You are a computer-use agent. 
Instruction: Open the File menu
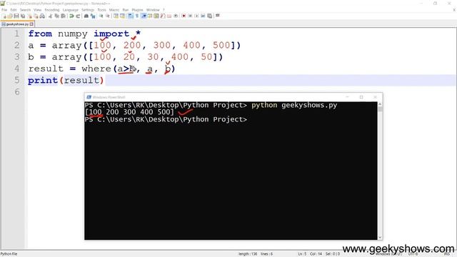(x=4, y=10)
